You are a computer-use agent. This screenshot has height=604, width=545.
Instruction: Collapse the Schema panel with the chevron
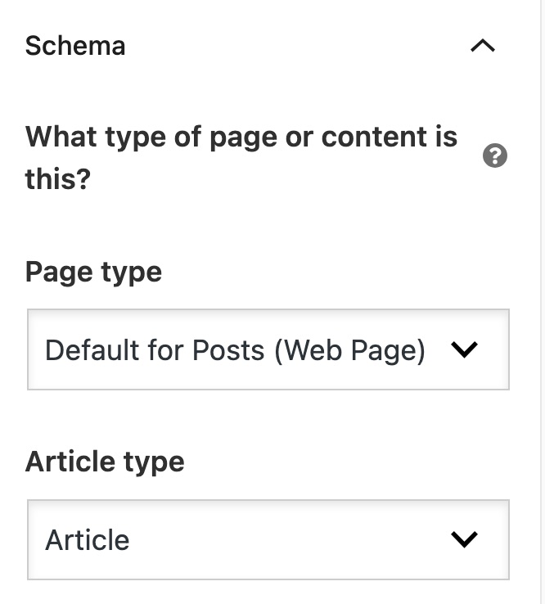483,46
